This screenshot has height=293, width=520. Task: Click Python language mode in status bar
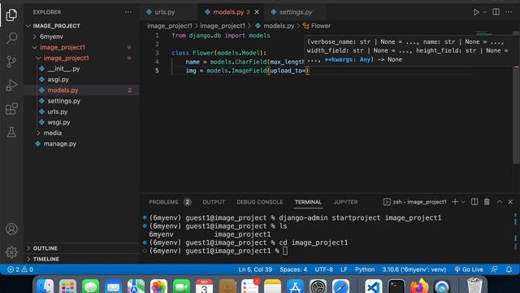coord(365,269)
